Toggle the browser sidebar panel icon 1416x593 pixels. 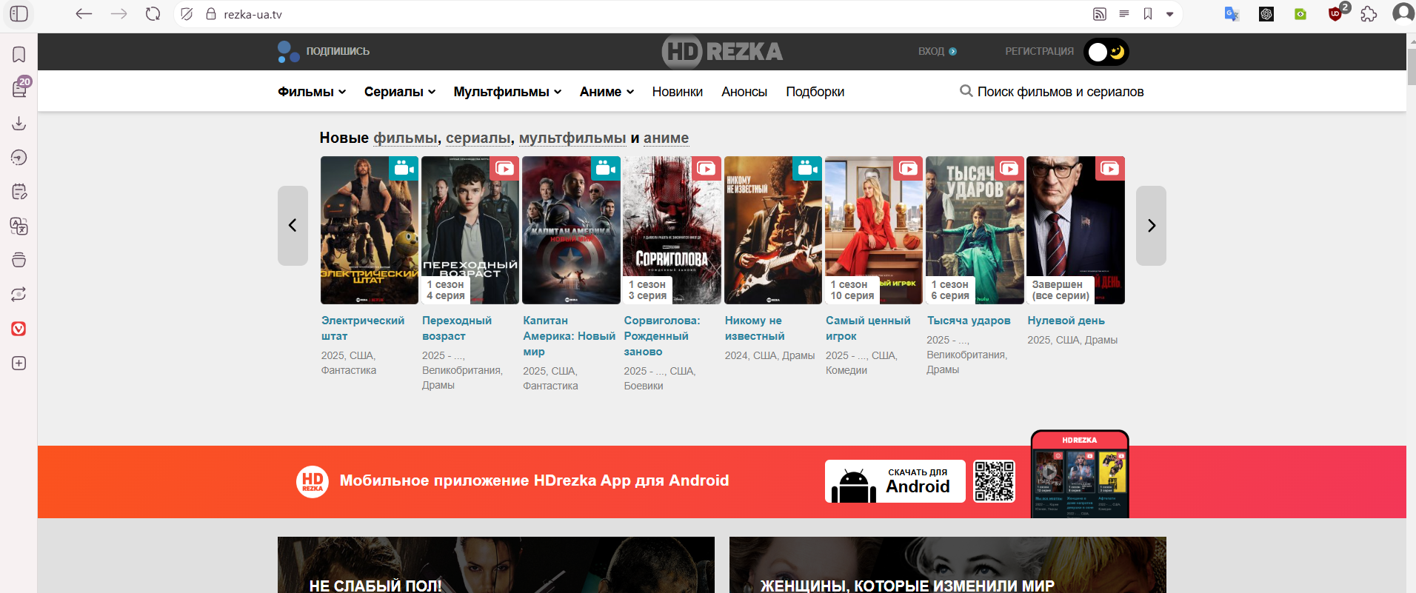(x=19, y=14)
